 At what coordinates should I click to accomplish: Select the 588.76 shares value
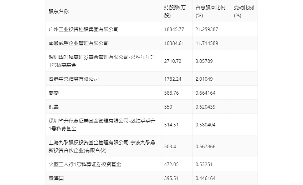(171, 93)
